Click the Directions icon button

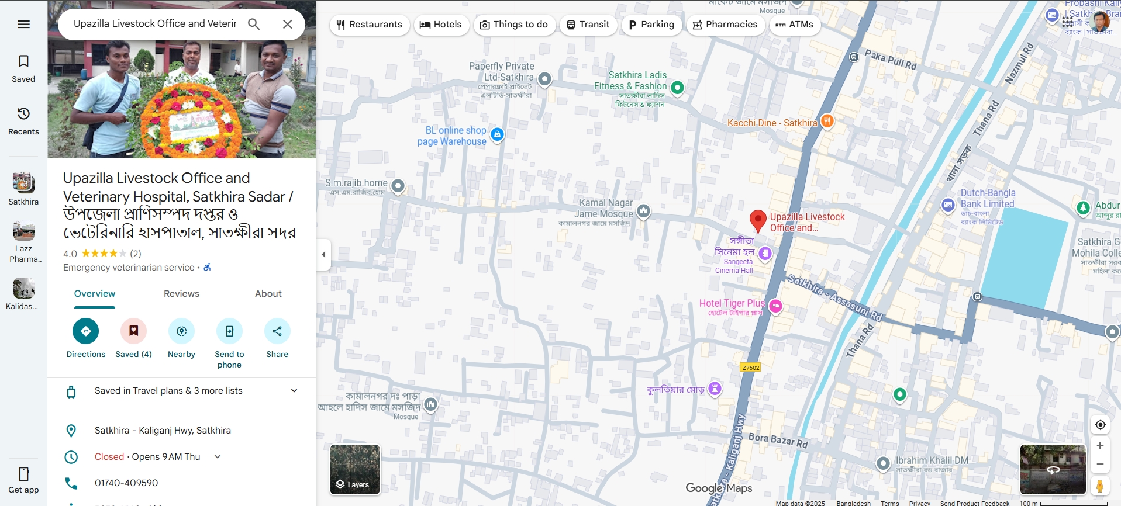85,331
